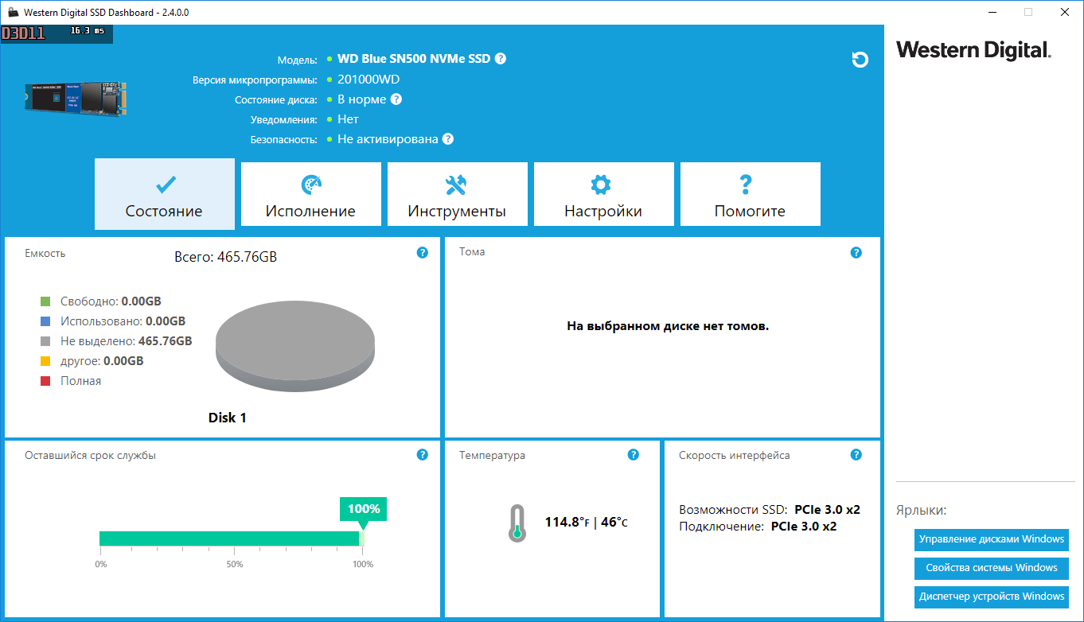Click the thermometer icon
The width and height of the screenshot is (1084, 622).
[x=517, y=523]
